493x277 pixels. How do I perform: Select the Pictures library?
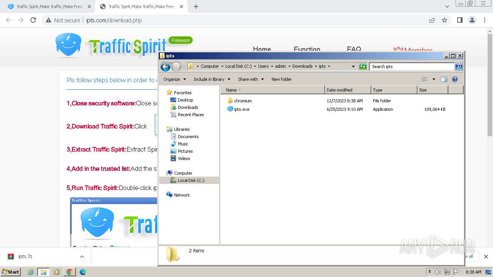click(185, 151)
